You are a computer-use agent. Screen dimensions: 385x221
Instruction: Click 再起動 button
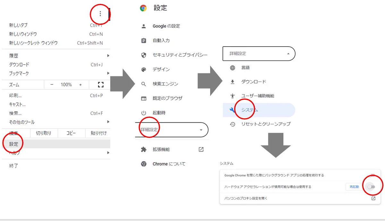point(354,187)
